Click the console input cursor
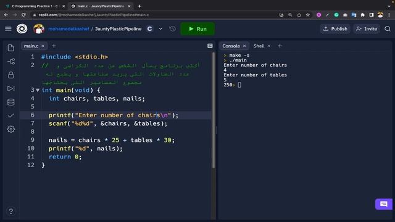This screenshot has width=395, height=222. (239, 85)
